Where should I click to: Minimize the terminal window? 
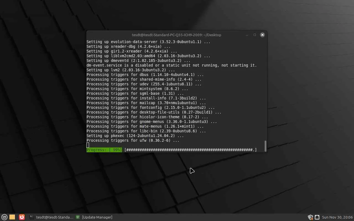247,35
